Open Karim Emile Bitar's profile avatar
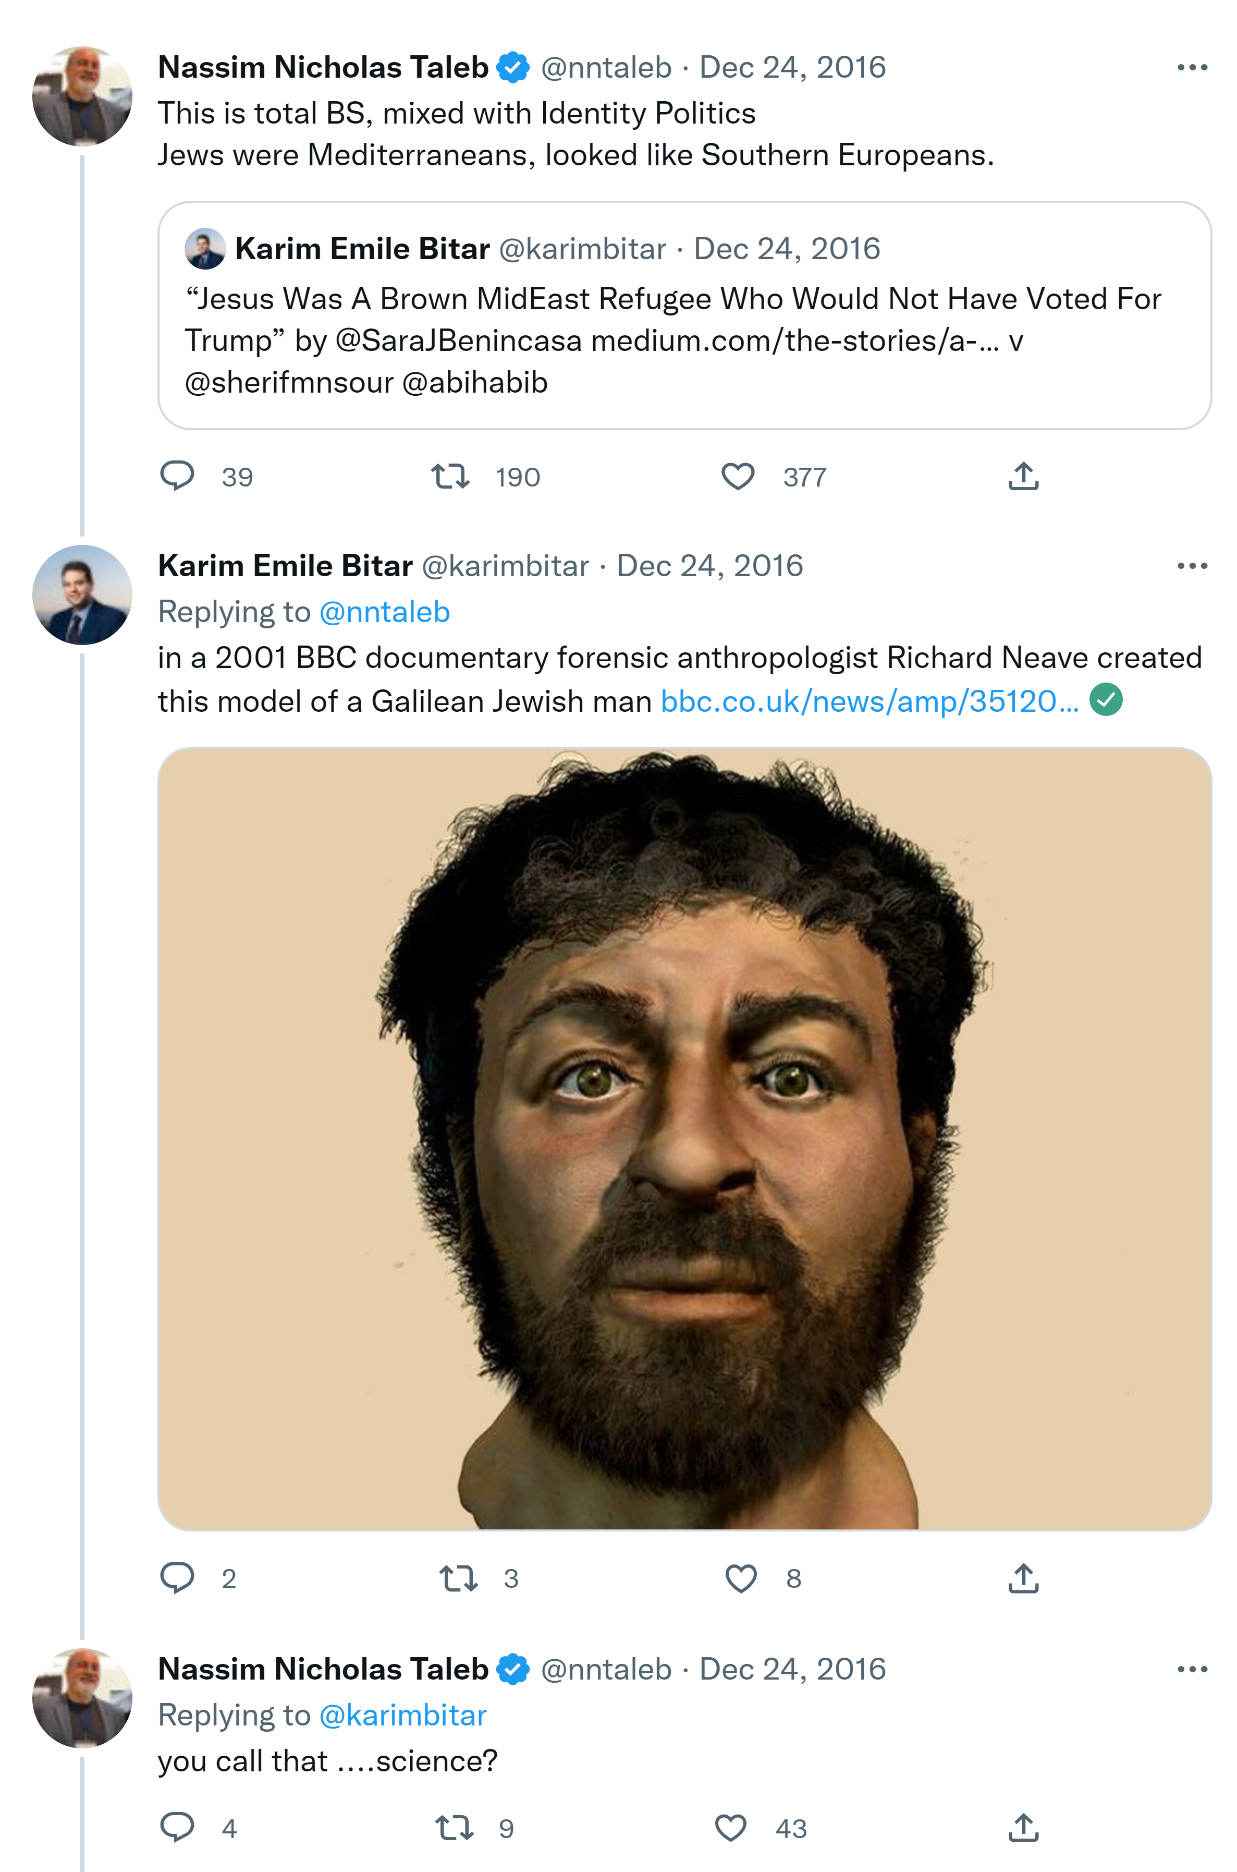The width and height of the screenshot is (1237, 1872). pyautogui.click(x=82, y=595)
